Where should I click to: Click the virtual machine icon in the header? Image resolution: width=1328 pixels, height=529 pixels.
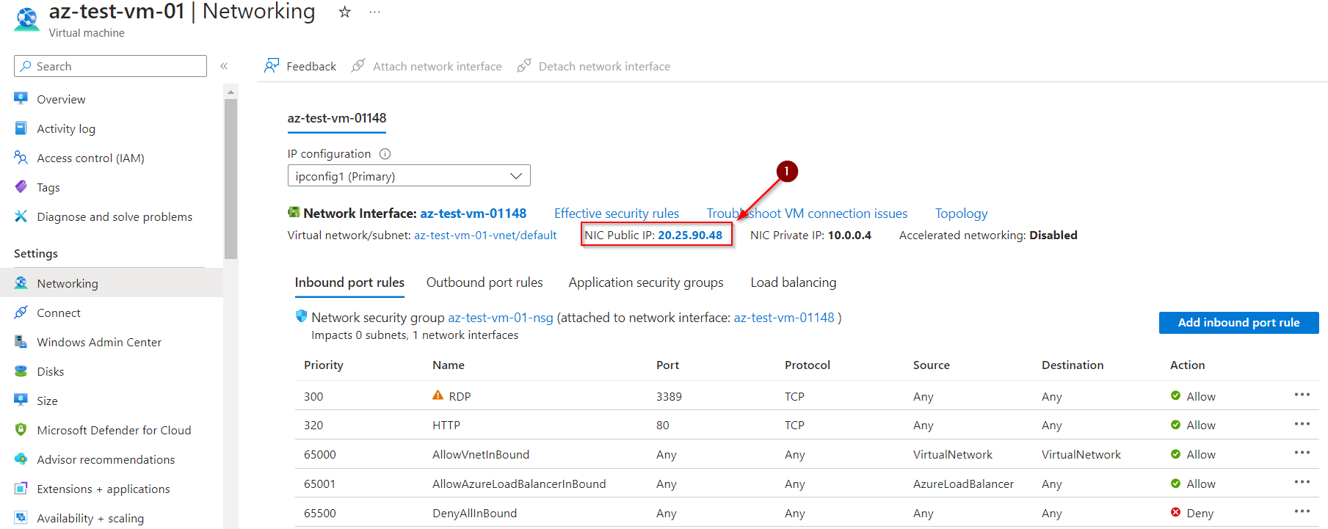click(x=27, y=20)
